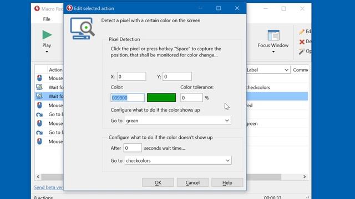The image size is (355, 199).
Task: Click the Action column header
Action: tap(55, 70)
